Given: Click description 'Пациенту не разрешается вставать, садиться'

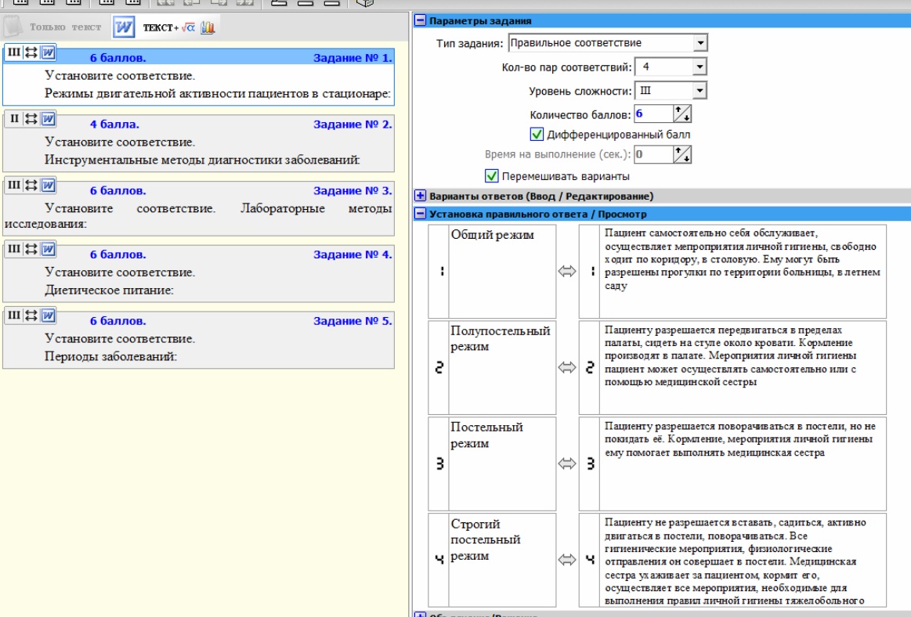Looking at the screenshot, I should tap(743, 560).
